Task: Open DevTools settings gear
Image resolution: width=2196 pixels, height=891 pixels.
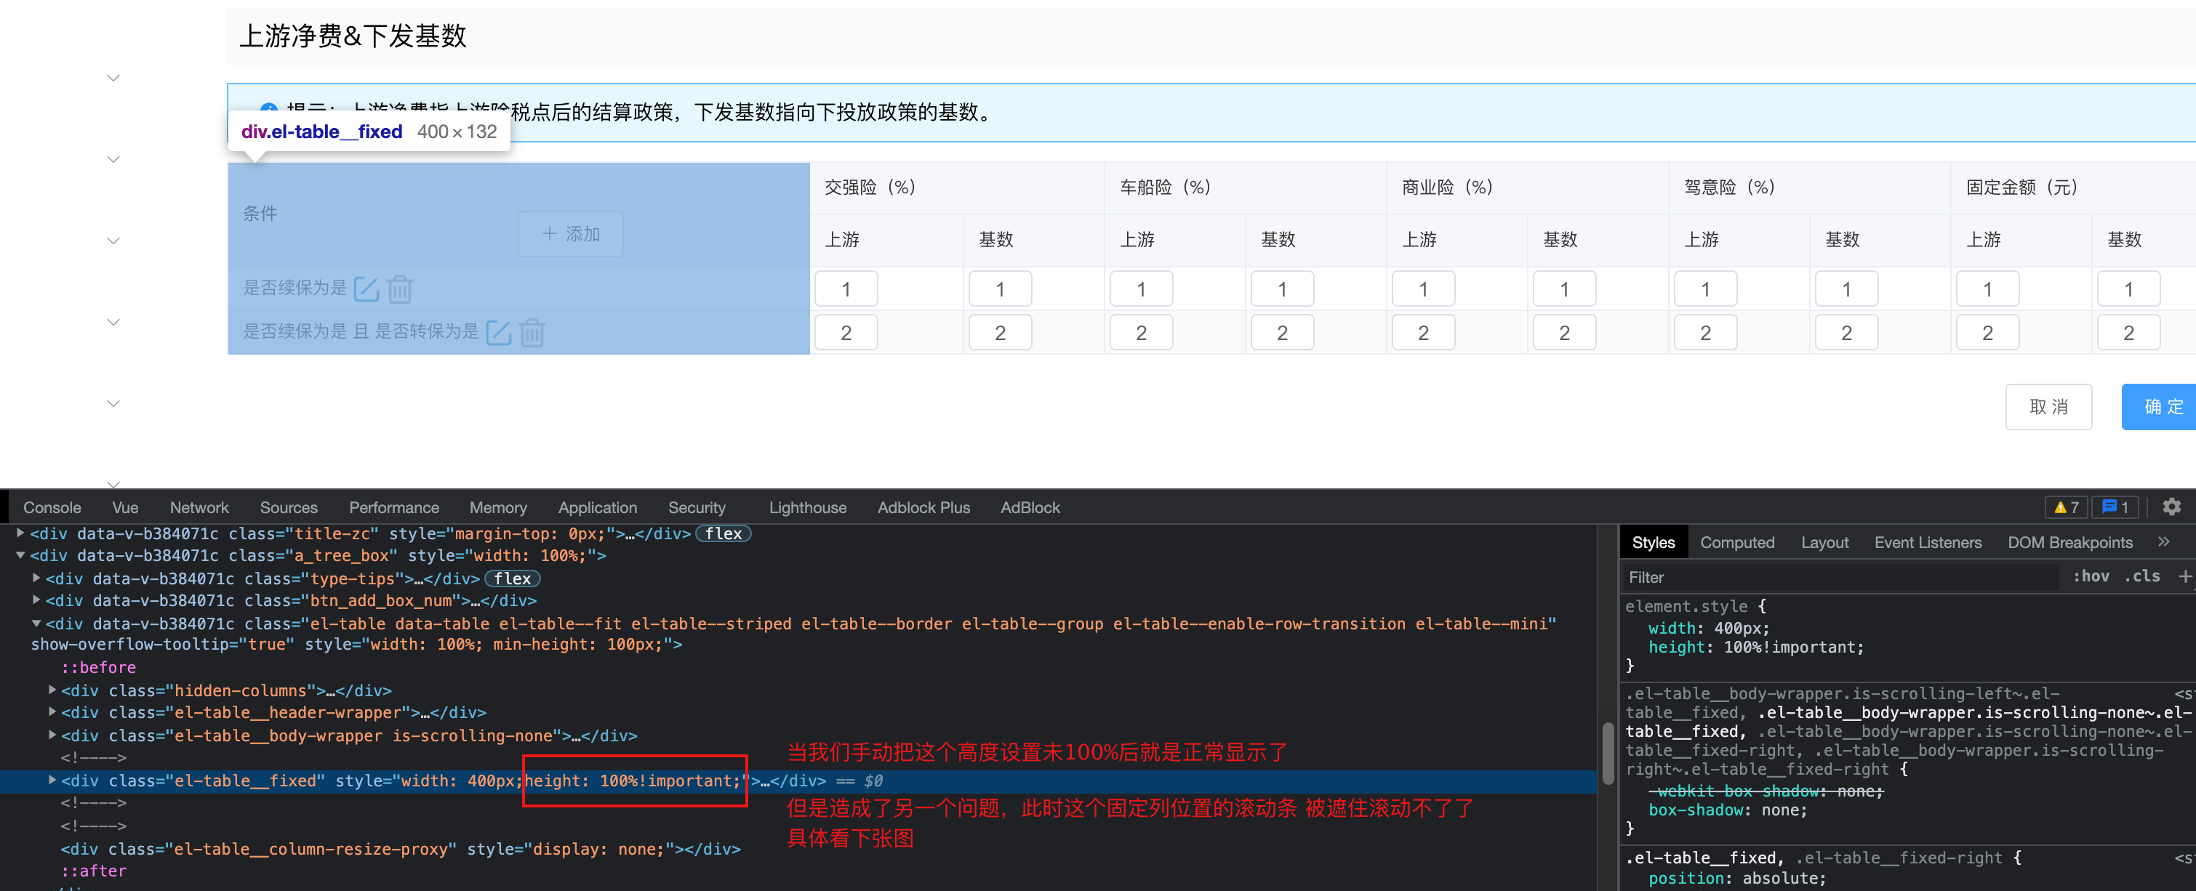Action: click(x=2171, y=507)
